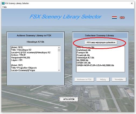Switch language with the UK flag icon
Image resolution: width=136 pixels, height=114 pixels.
[x=122, y=17]
